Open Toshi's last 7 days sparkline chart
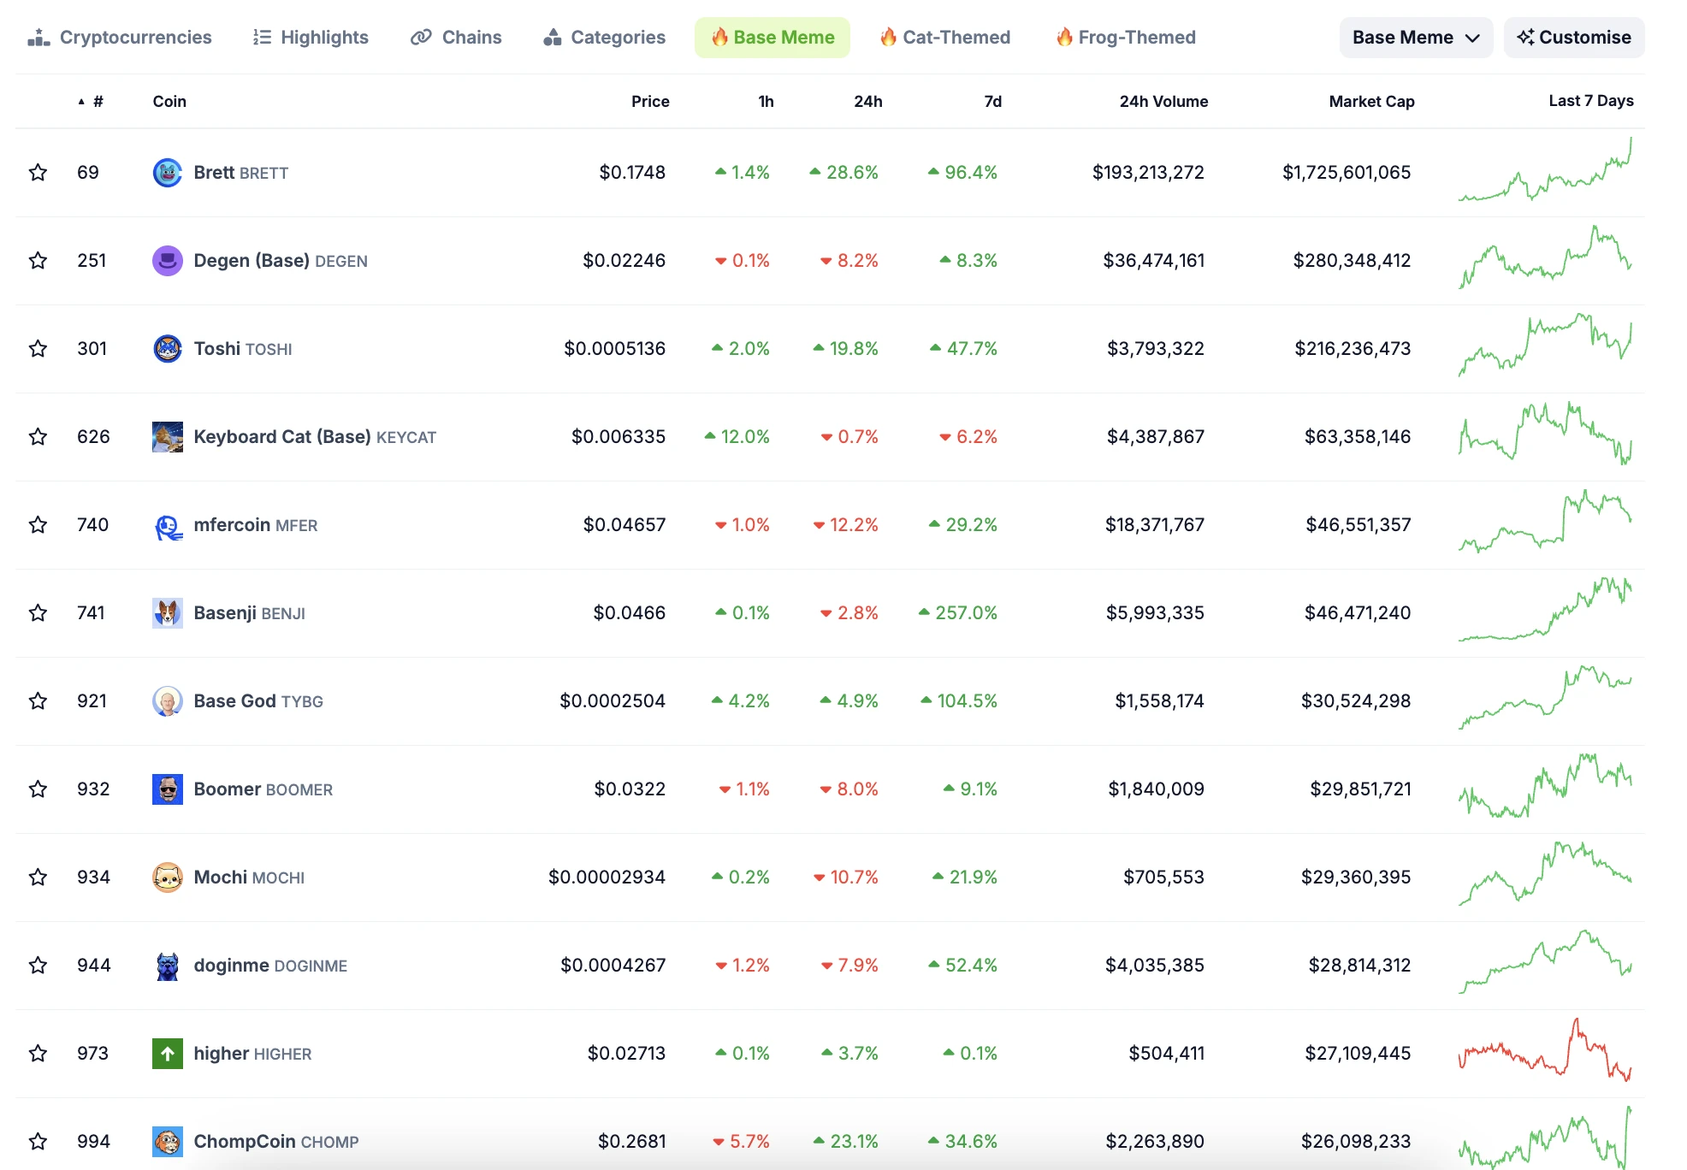 pos(1545,346)
